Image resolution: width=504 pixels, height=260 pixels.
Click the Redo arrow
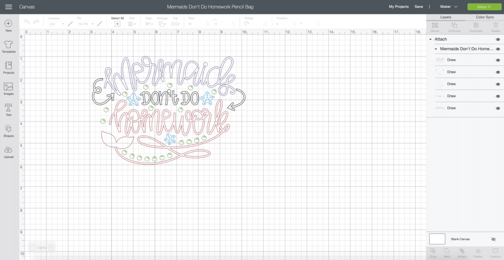36,22
